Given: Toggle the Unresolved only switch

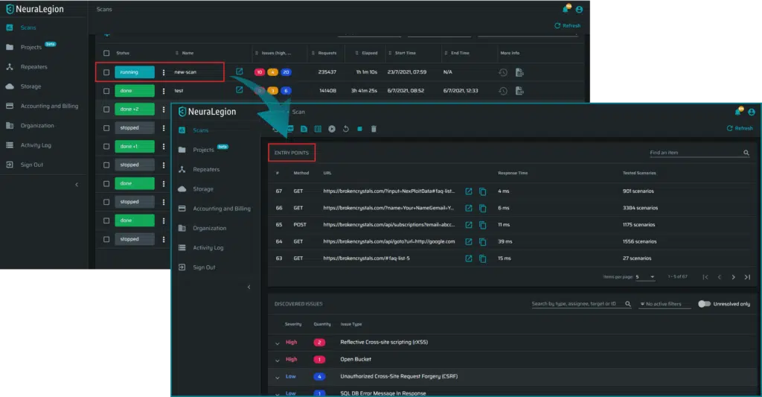Looking at the screenshot, I should (x=704, y=304).
